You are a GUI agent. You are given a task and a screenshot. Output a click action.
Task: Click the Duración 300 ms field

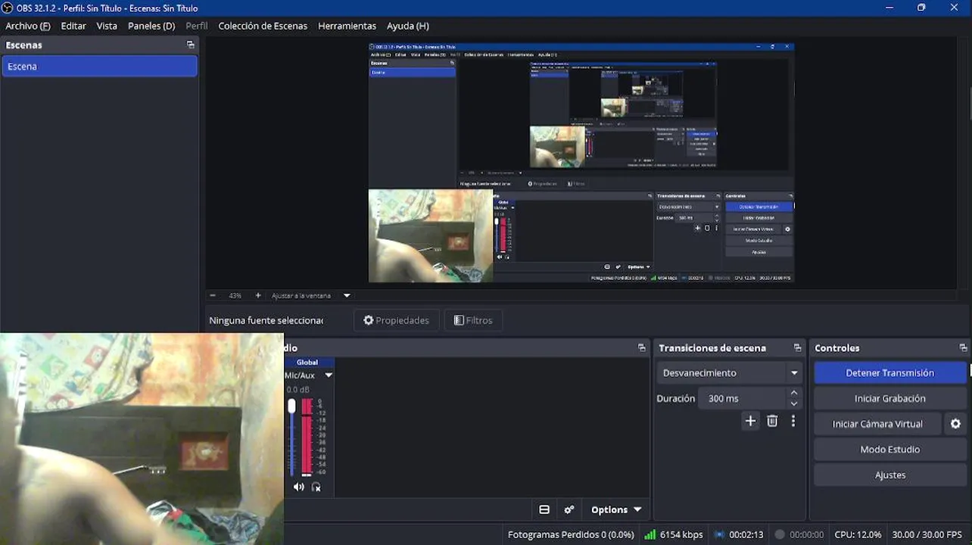click(743, 398)
